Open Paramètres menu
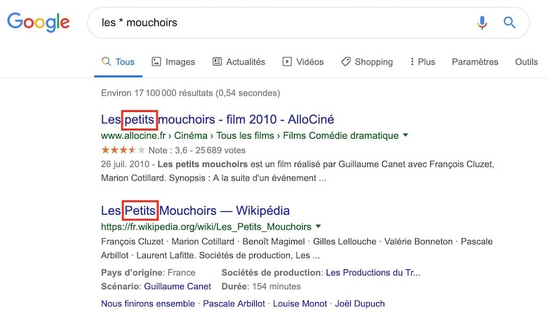 pyautogui.click(x=475, y=62)
